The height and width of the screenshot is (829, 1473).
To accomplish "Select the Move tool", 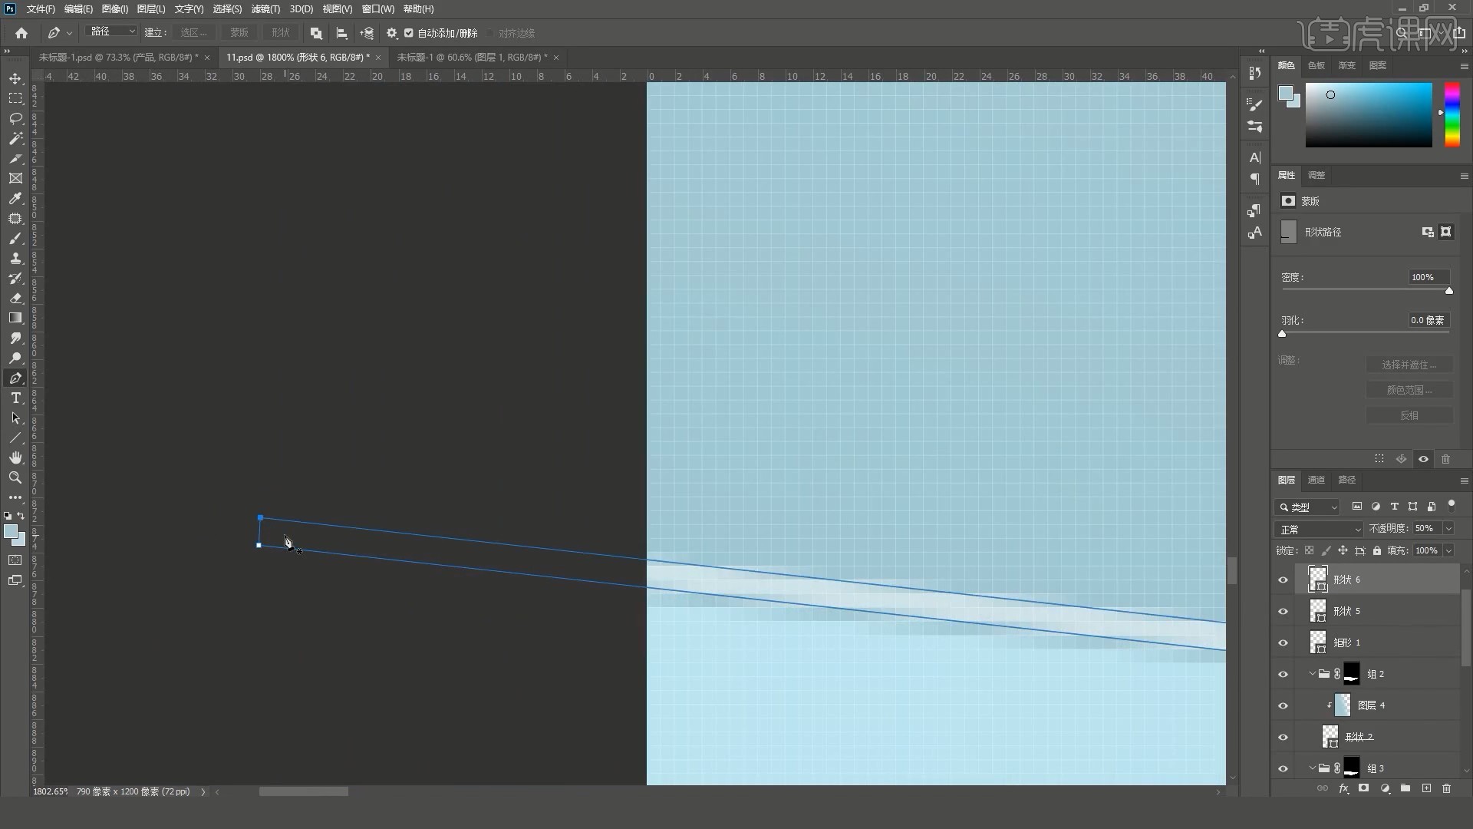I will pos(15,79).
